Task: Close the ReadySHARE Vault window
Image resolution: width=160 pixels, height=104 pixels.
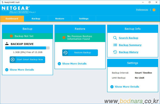Action: coord(156,2)
